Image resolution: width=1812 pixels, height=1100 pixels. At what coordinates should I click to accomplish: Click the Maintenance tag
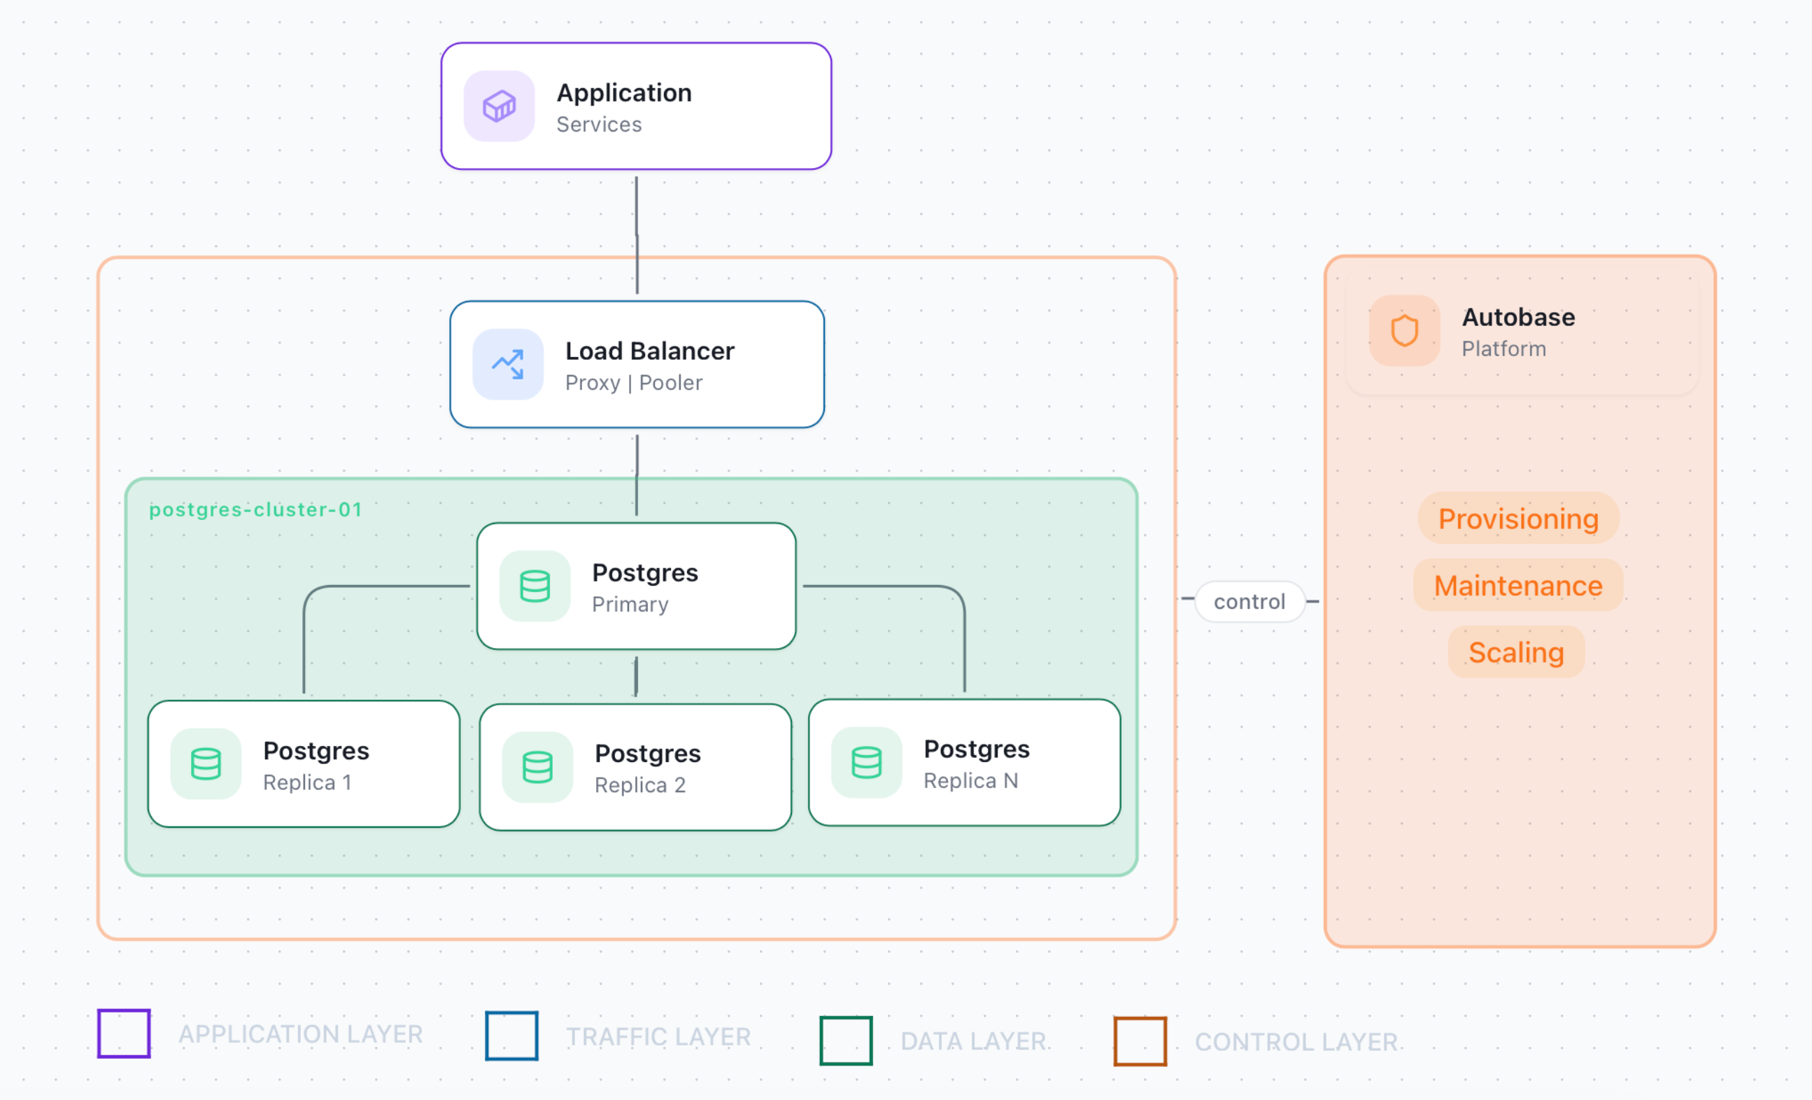1518,585
